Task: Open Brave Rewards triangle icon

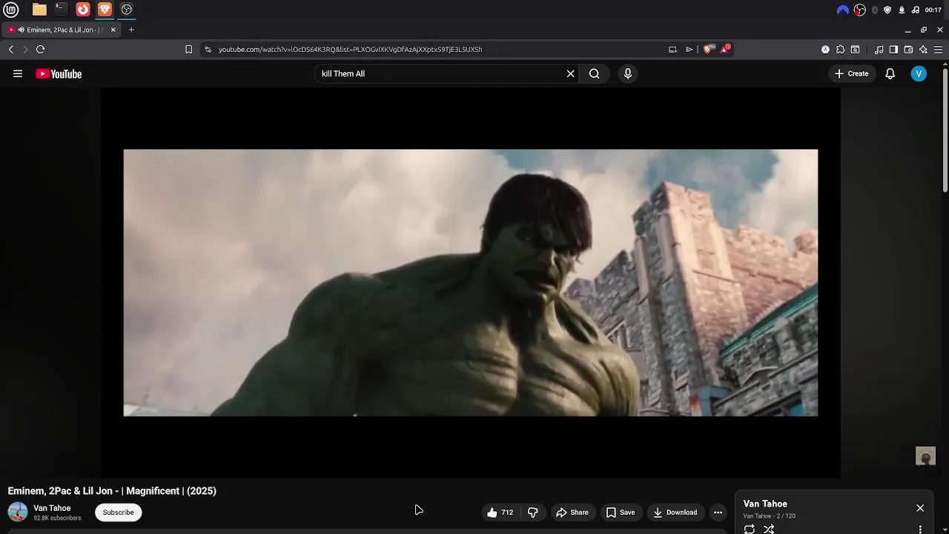Action: tap(726, 49)
